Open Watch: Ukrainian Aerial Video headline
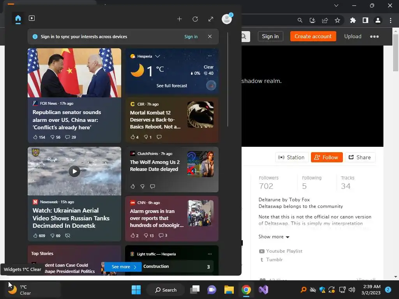399x299 pixels. tap(71, 218)
